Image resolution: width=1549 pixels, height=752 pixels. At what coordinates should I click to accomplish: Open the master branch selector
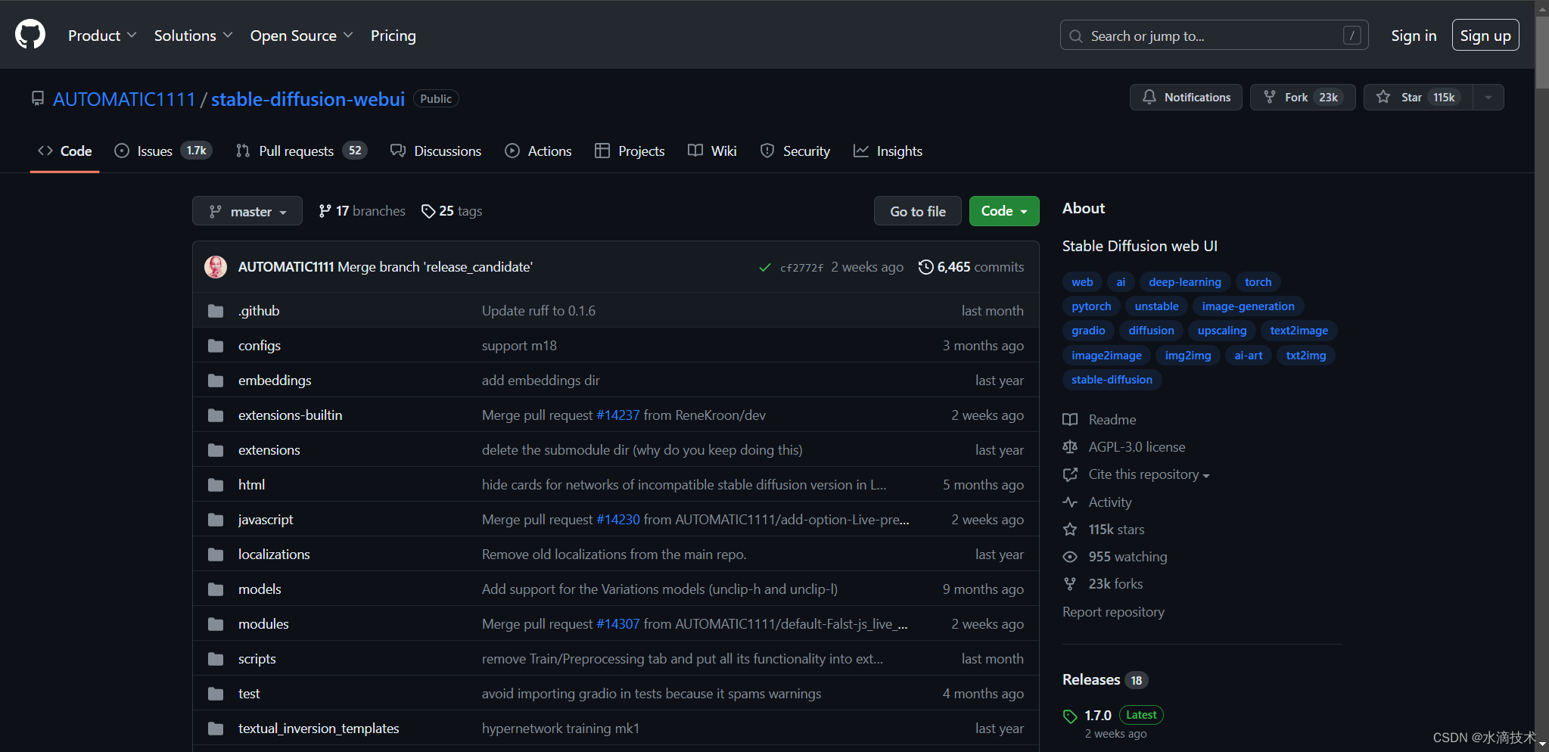point(247,211)
